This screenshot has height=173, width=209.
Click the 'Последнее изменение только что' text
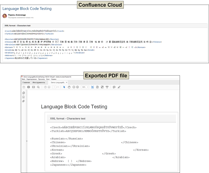click(x=21, y=17)
